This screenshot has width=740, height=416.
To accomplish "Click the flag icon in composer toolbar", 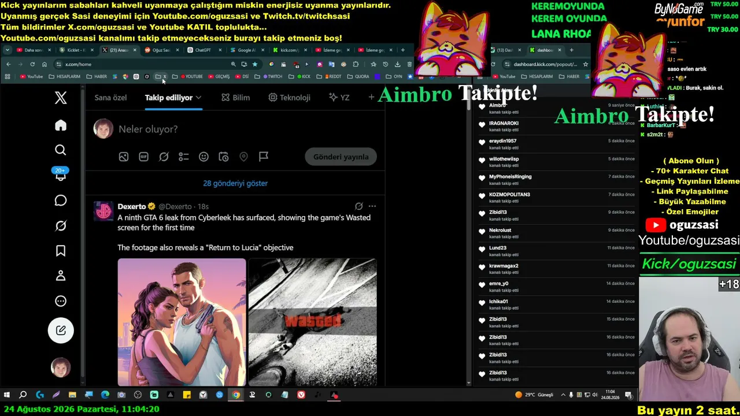I will 264,157.
